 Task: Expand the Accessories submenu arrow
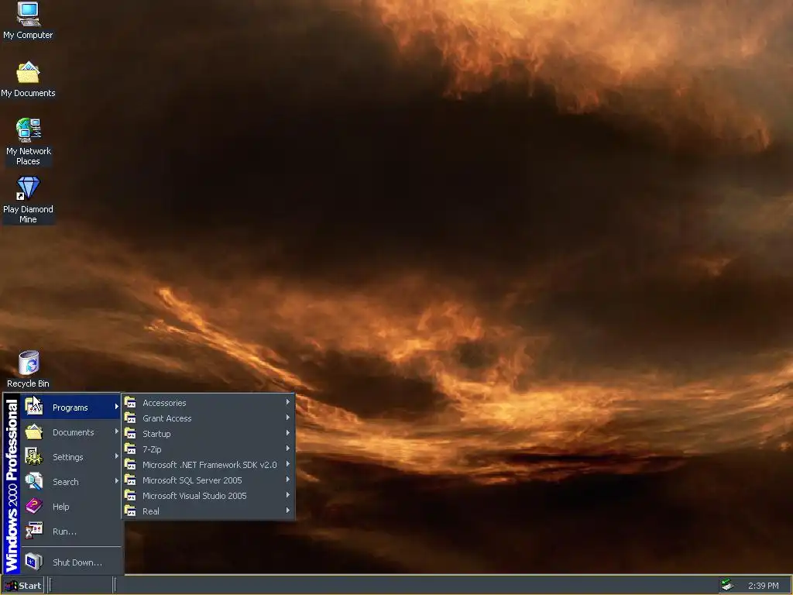click(x=288, y=402)
